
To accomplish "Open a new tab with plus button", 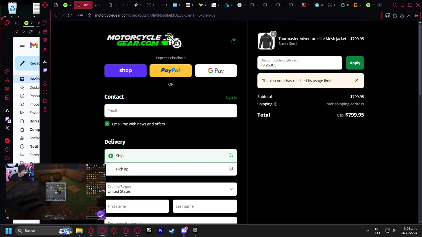I will (x=380, y=5).
